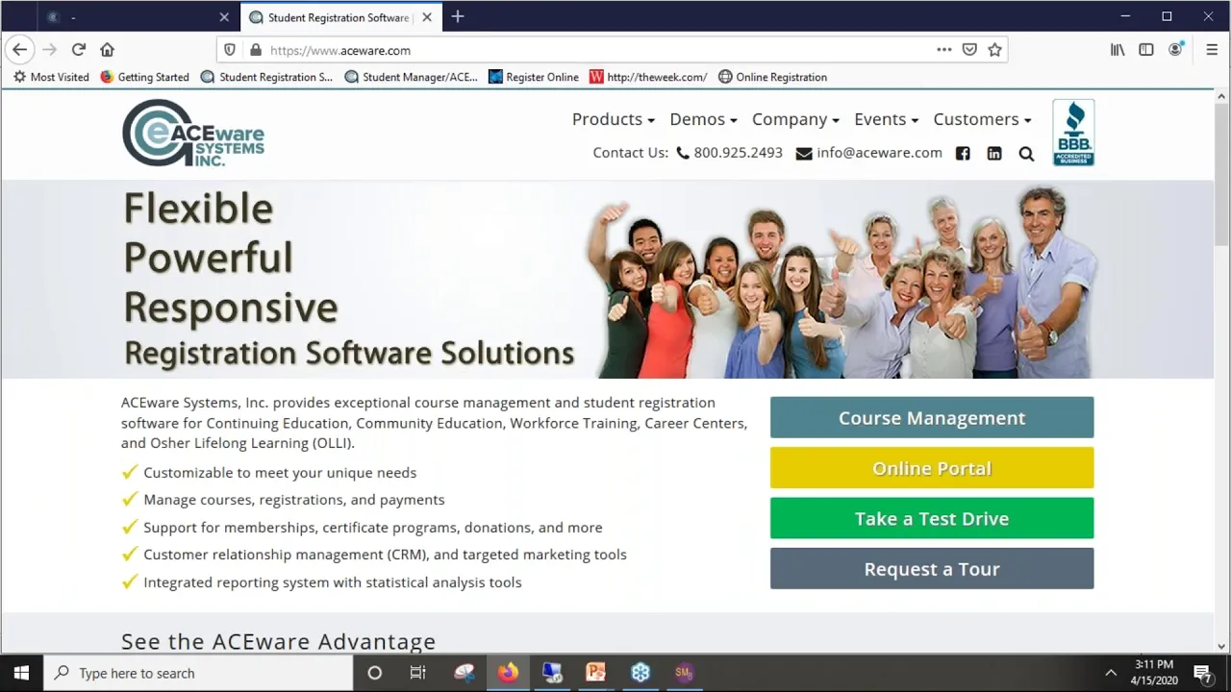This screenshot has height=692, width=1231.
Task: Open ACEware Facebook page icon
Action: [x=963, y=153]
